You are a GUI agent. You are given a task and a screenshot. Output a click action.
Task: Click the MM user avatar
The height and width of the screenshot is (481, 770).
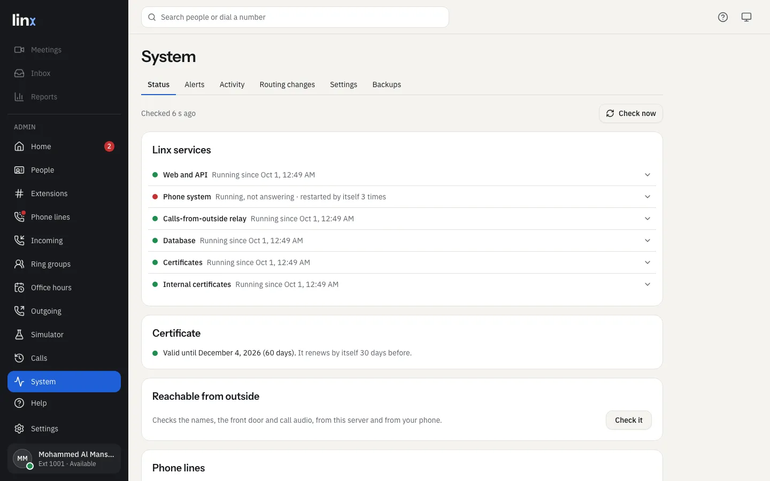(x=22, y=459)
